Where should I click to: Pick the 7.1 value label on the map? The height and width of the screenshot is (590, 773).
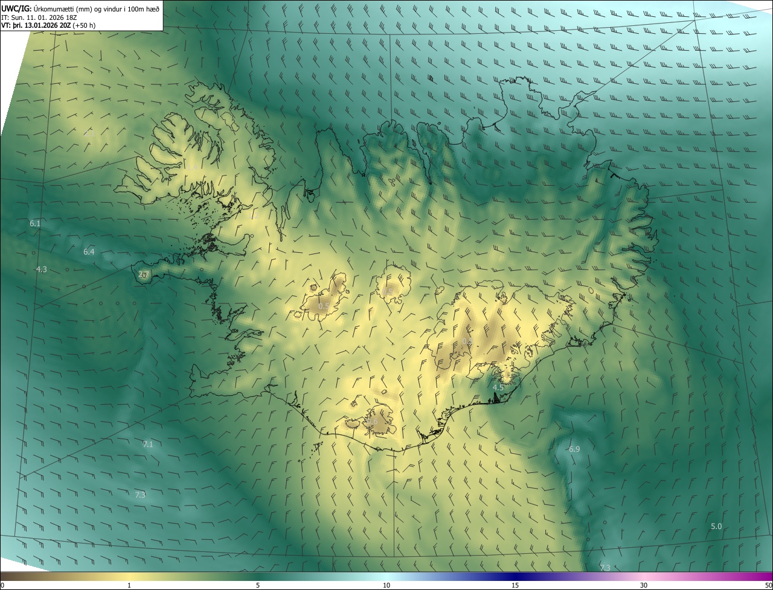click(x=148, y=445)
